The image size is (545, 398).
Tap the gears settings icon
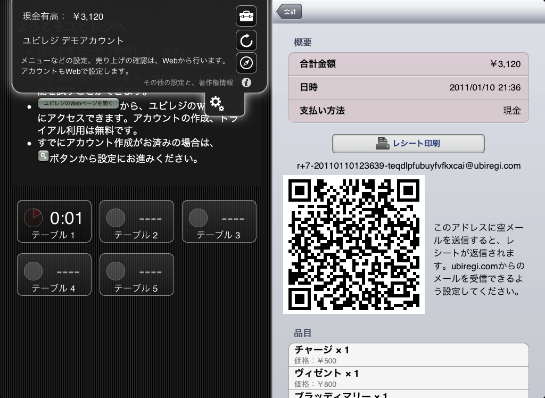coord(217,104)
